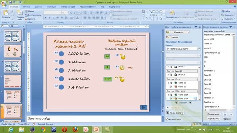
Task: Click the spell-check icon in the status bar
Action: (34, 124)
